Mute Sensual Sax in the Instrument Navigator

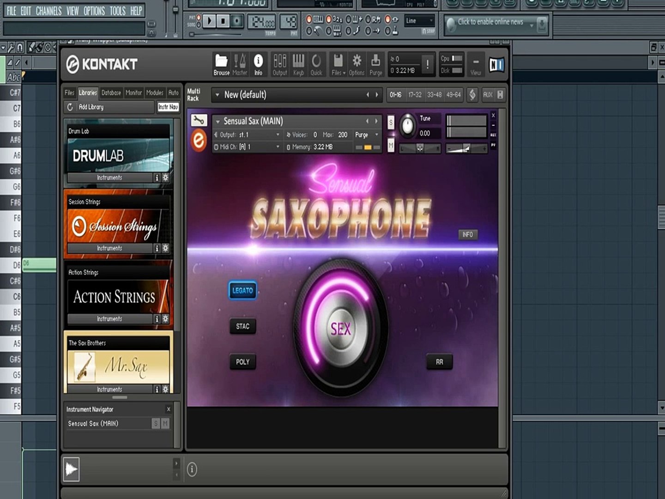tap(165, 423)
